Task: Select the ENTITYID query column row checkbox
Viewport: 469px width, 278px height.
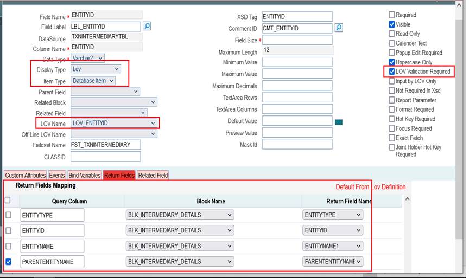Action: 8,230
